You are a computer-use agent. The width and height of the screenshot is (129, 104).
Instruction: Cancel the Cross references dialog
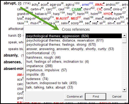click(117, 97)
